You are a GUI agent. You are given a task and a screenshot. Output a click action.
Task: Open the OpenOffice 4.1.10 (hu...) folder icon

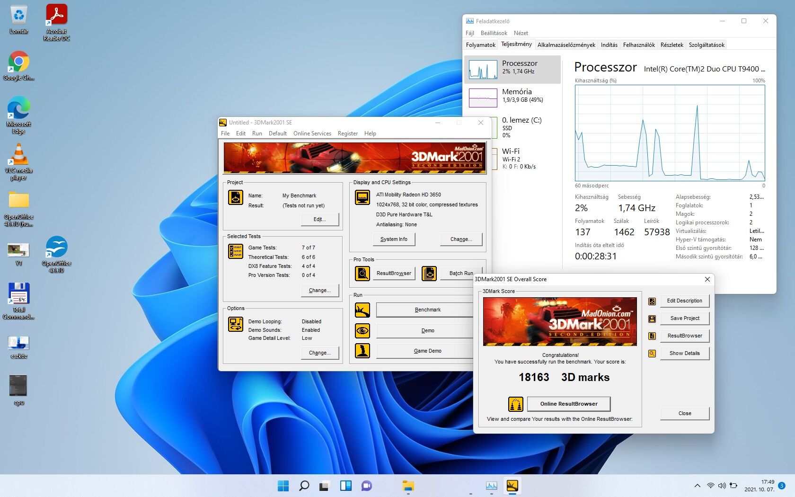pyautogui.click(x=18, y=209)
